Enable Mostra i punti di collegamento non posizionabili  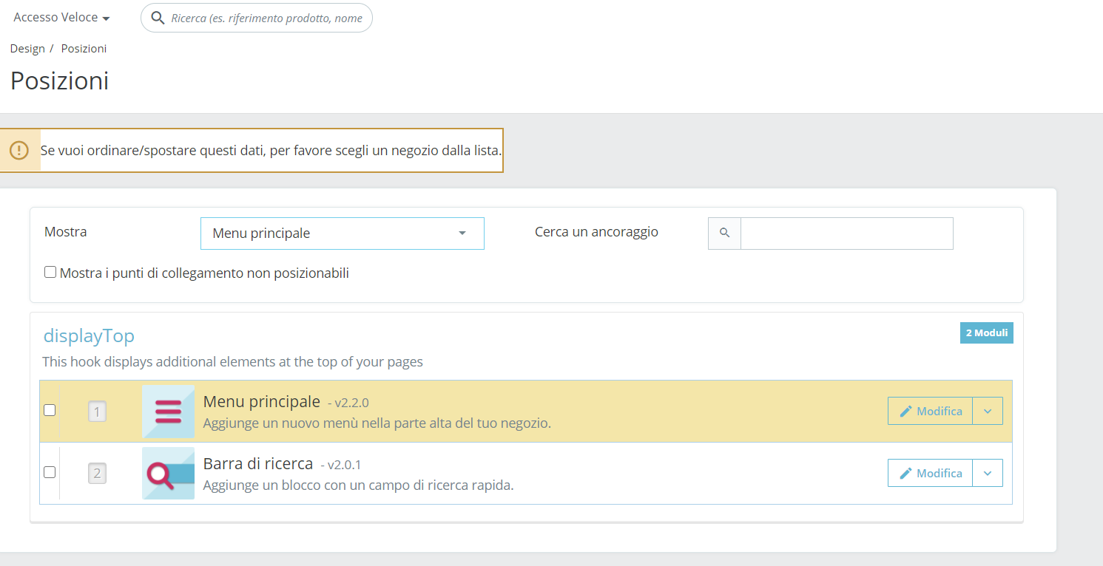50,272
